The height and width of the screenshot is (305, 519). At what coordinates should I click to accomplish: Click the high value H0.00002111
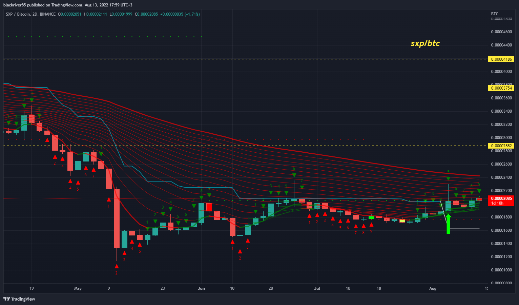coord(95,14)
